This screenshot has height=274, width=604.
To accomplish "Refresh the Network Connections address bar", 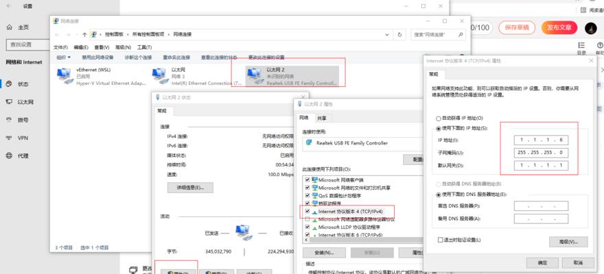I will [400, 34].
